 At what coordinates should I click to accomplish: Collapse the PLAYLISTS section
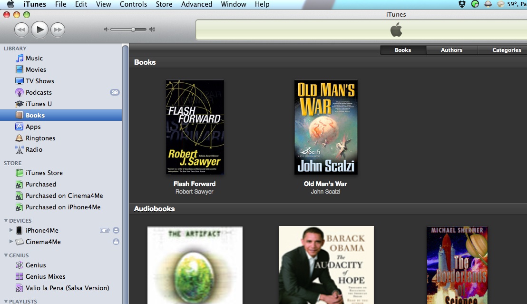[6, 301]
